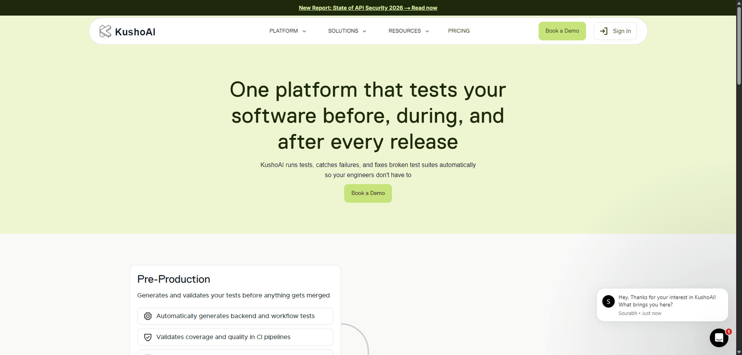Expand the chevron next to SOLUTIONS
This screenshot has width=742, height=355.
click(x=365, y=31)
